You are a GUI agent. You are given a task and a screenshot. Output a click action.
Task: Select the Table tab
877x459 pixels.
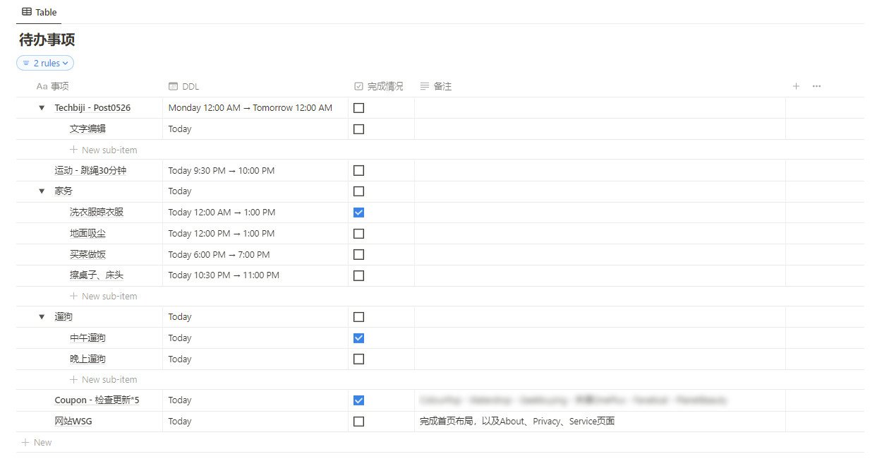39,12
